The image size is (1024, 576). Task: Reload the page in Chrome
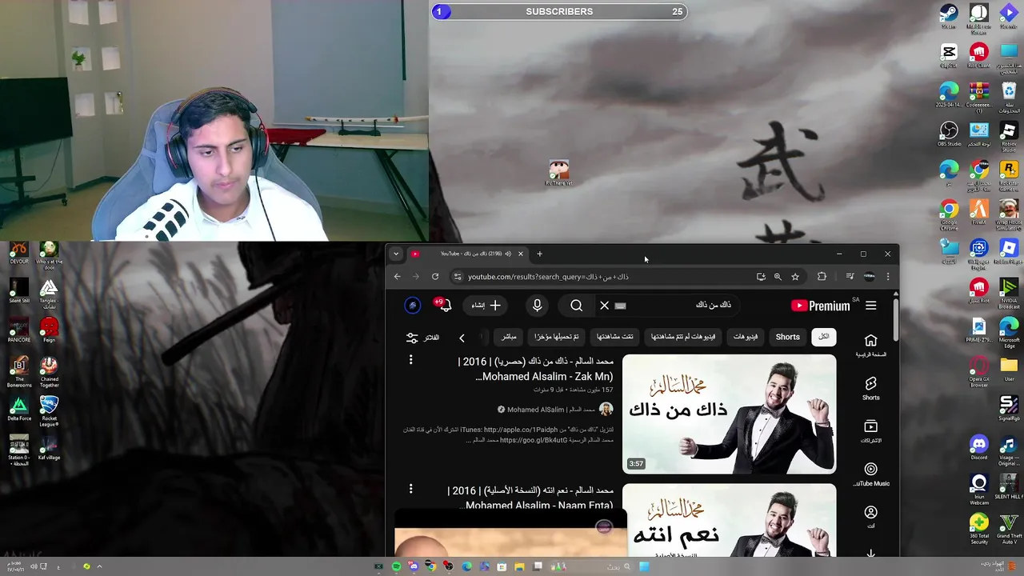click(435, 277)
